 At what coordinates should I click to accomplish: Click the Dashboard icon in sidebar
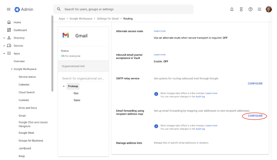[9, 30]
